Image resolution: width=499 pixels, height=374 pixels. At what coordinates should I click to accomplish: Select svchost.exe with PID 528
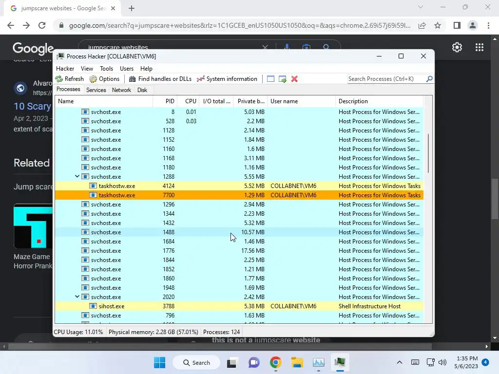pos(239,121)
